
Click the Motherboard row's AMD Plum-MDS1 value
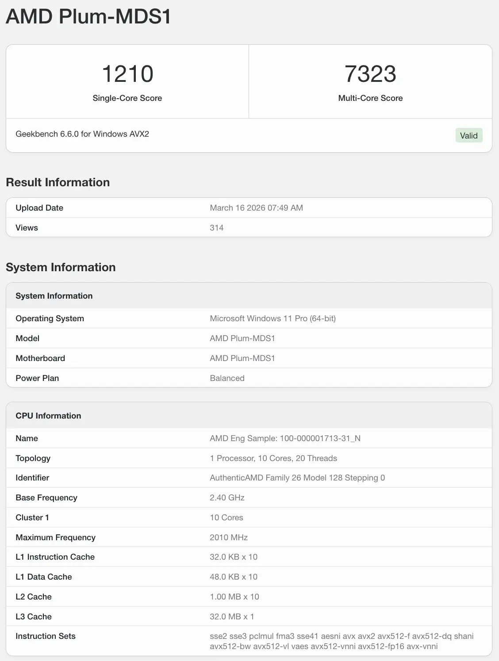coord(242,358)
